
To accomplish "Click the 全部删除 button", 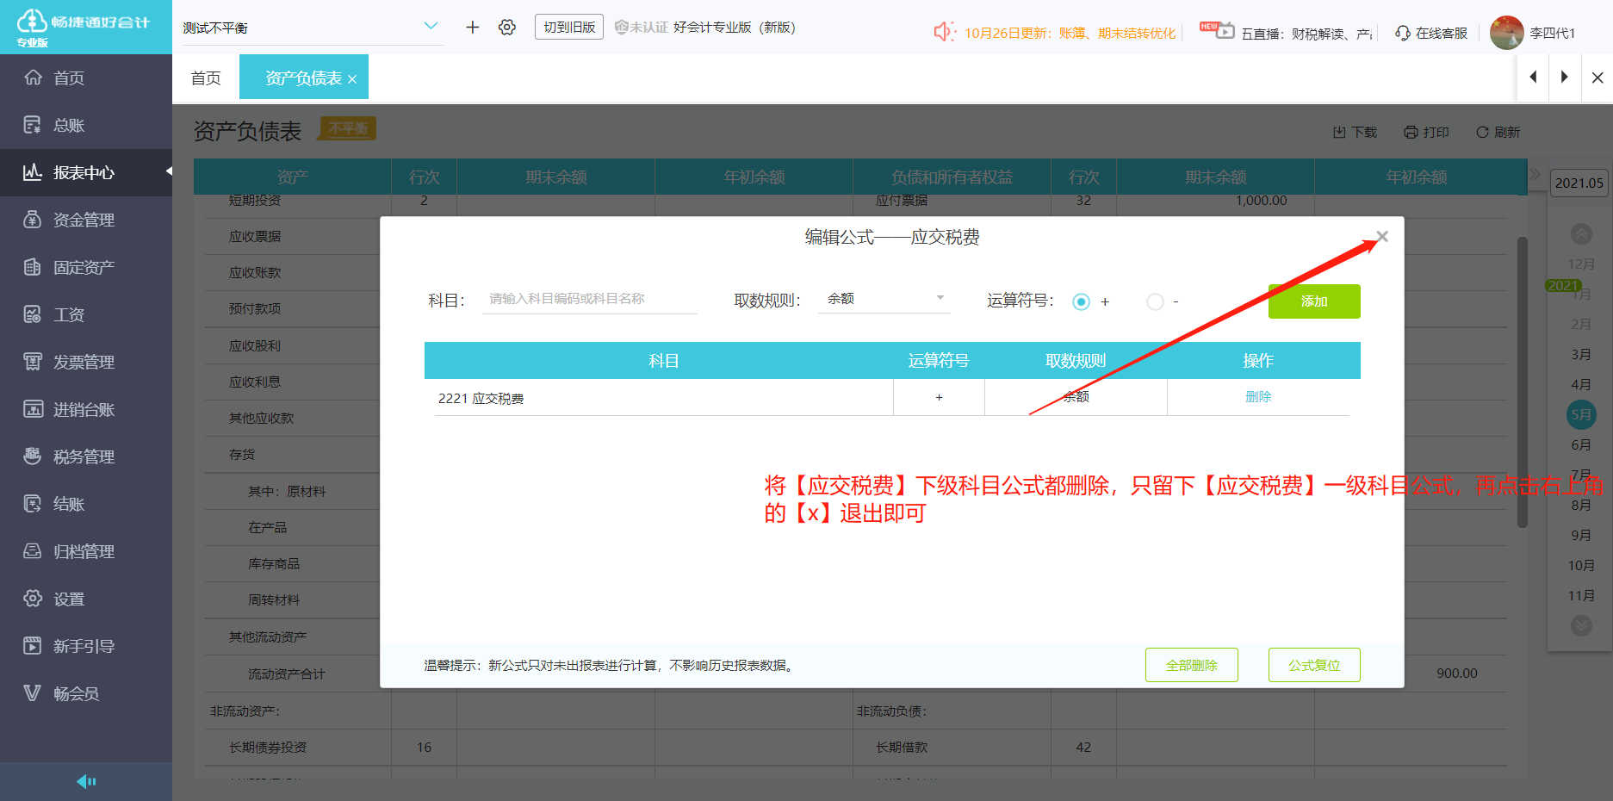I will [1191, 664].
